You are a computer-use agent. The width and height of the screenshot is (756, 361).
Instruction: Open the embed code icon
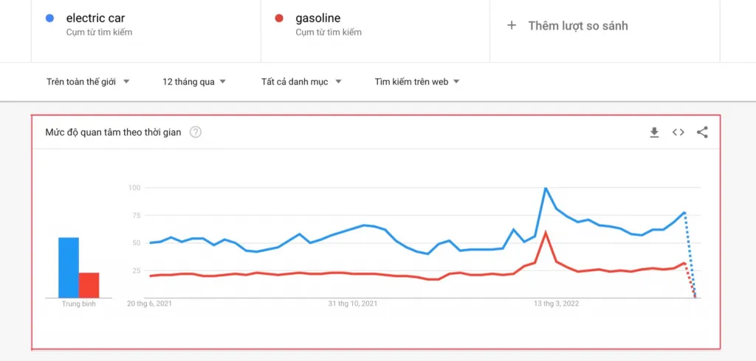pyautogui.click(x=678, y=133)
